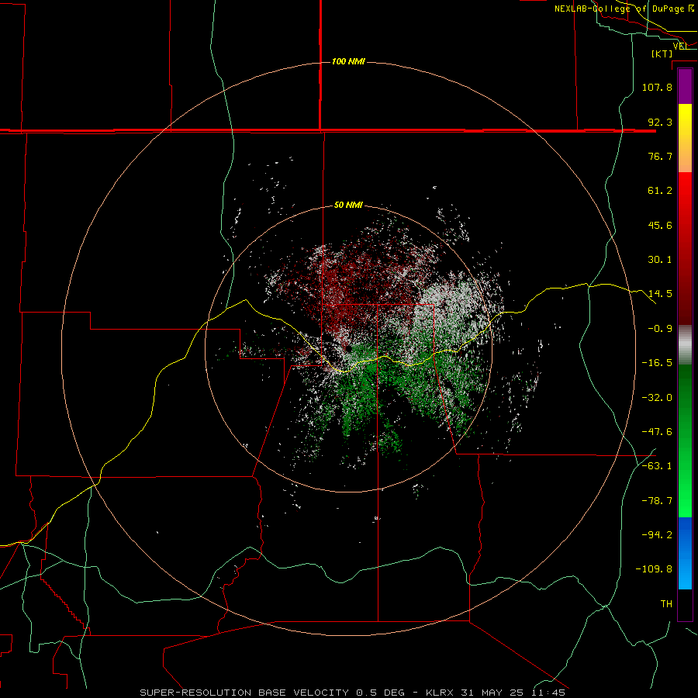Click the -16.5 velocity scale label
698x698 pixels.
click(x=657, y=363)
